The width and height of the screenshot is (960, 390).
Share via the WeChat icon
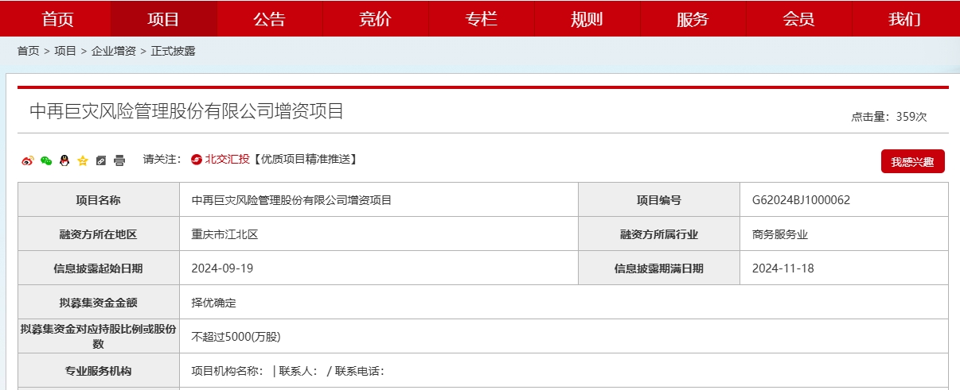tap(46, 160)
